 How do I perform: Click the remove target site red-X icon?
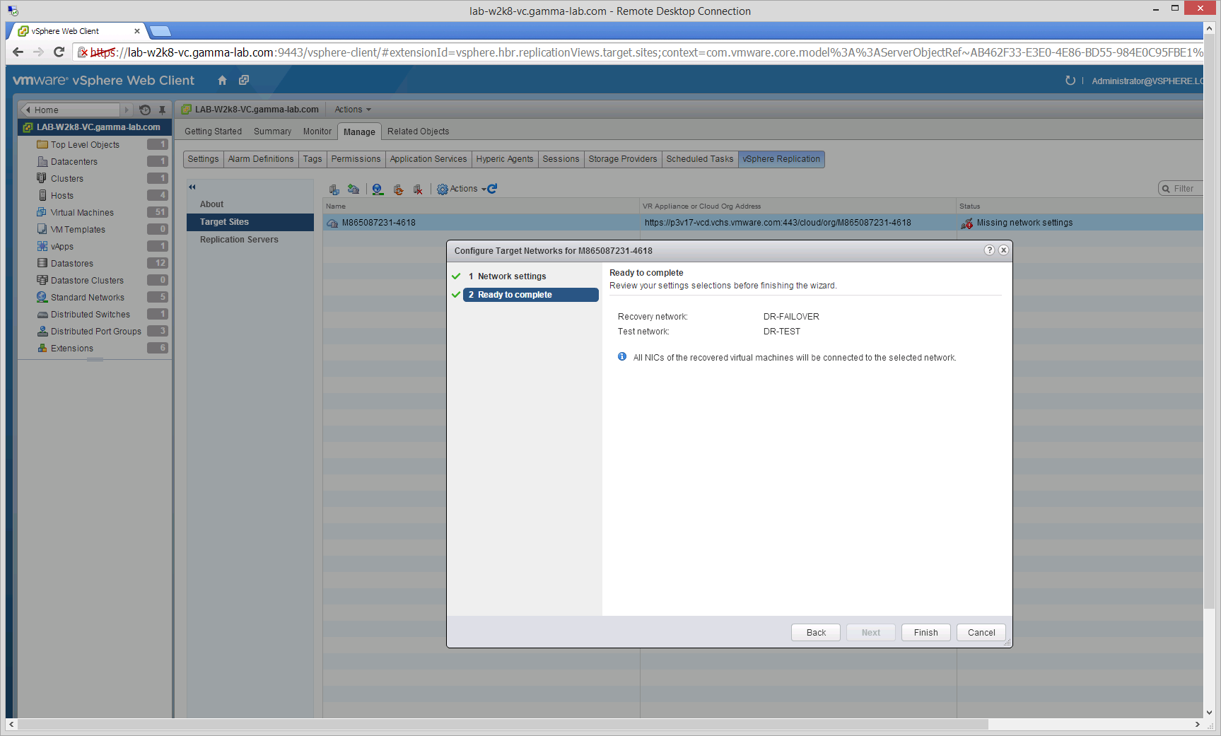pos(418,189)
